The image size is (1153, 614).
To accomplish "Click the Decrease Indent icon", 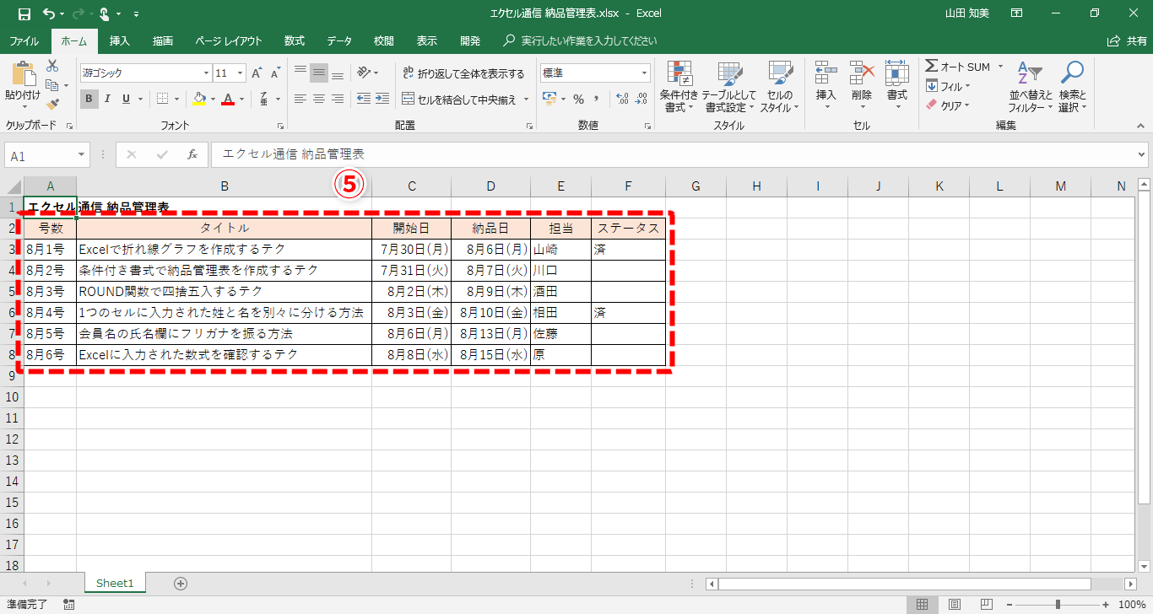I will pos(363,99).
